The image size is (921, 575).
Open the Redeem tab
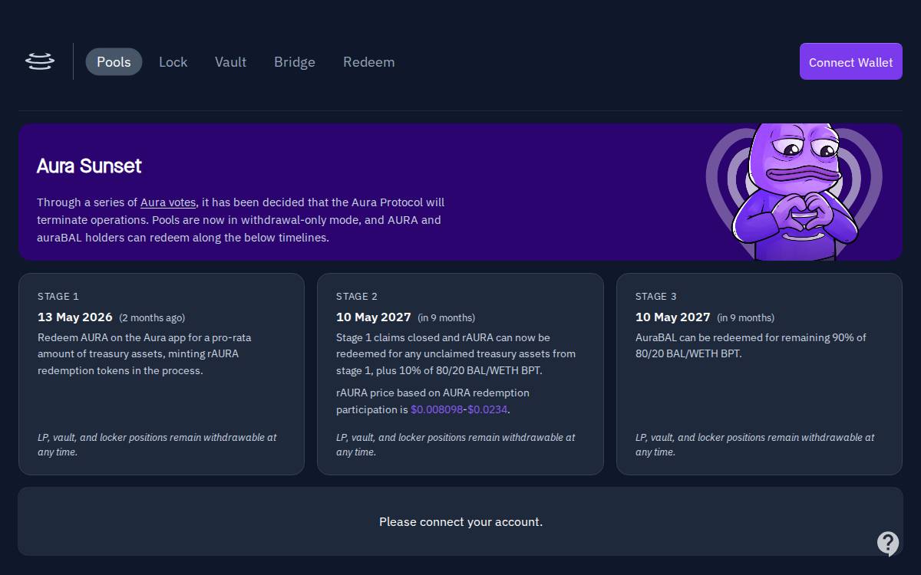point(368,62)
